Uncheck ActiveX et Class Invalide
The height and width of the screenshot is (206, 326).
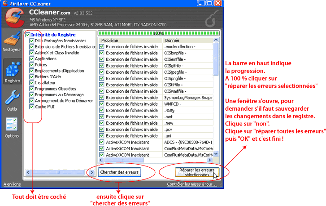(x=31, y=53)
